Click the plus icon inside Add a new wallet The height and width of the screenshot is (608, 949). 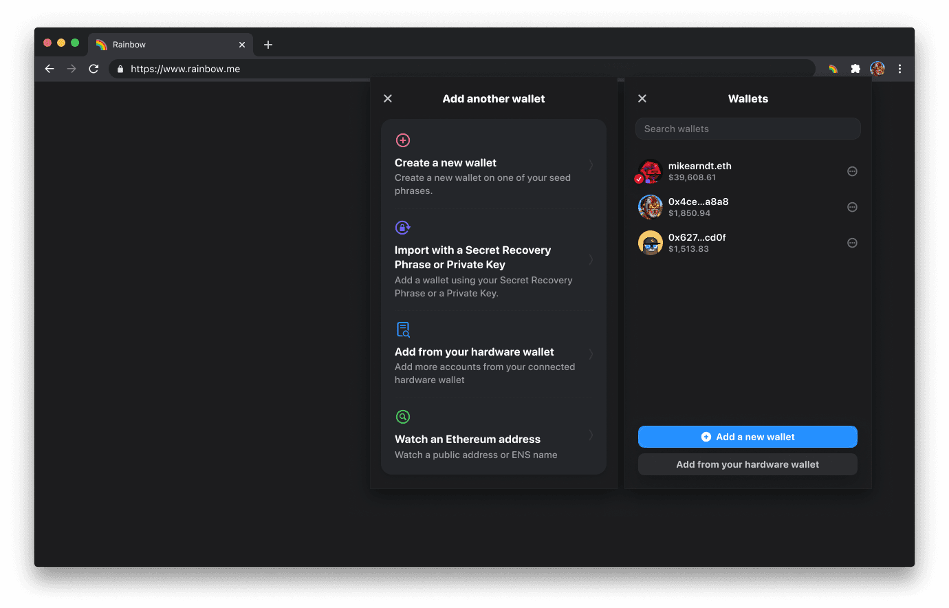tap(706, 437)
